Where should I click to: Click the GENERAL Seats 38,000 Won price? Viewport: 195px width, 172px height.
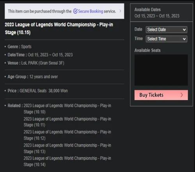click(x=44, y=91)
